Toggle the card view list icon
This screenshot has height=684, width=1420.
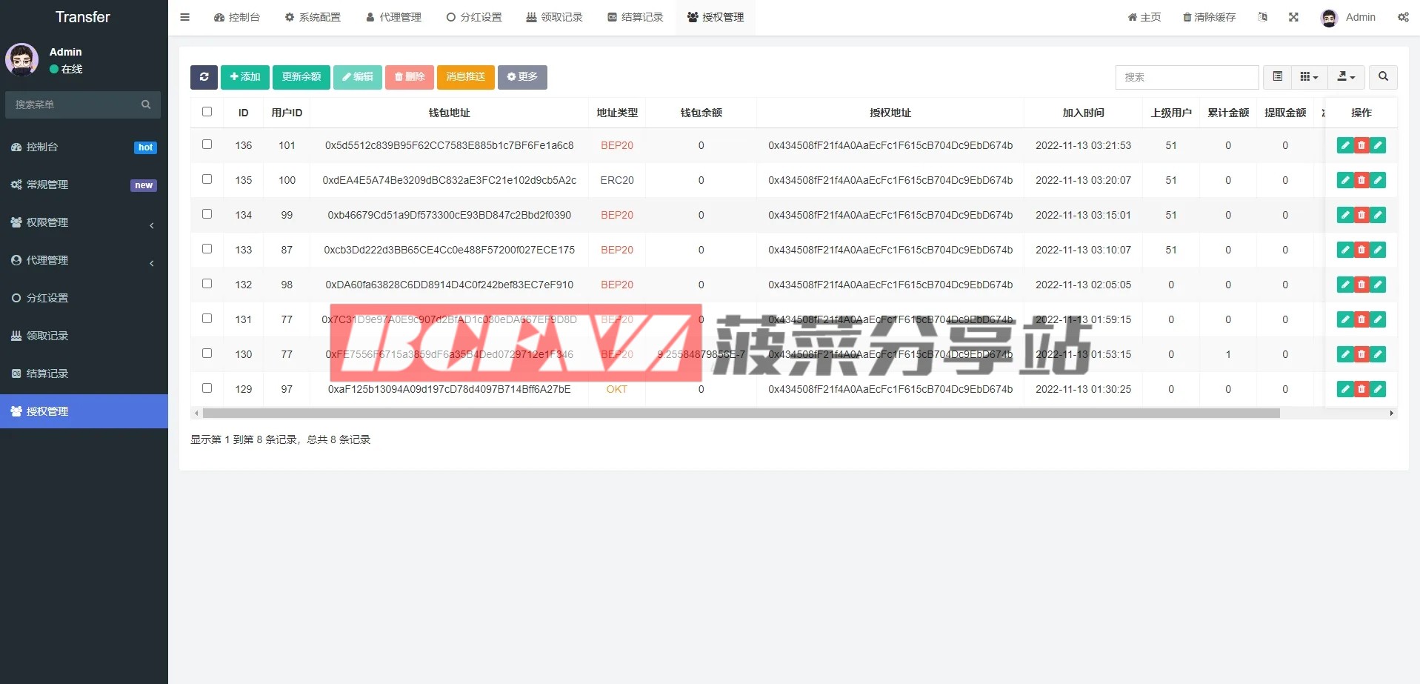[x=1278, y=77]
